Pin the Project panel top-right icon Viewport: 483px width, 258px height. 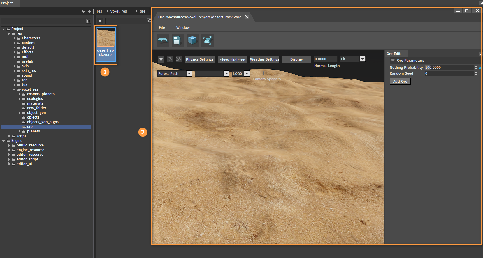tap(481, 3)
